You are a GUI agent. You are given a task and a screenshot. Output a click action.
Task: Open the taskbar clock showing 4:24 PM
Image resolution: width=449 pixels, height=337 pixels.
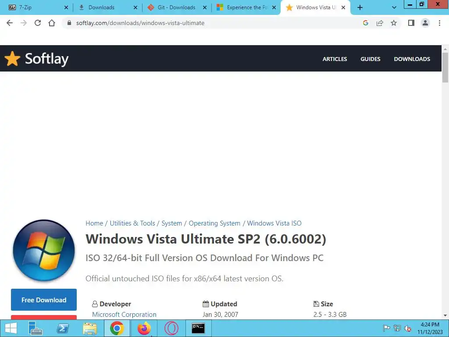[x=430, y=328]
